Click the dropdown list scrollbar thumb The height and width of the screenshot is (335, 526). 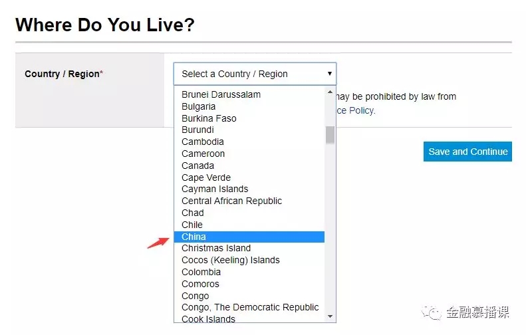coord(330,135)
